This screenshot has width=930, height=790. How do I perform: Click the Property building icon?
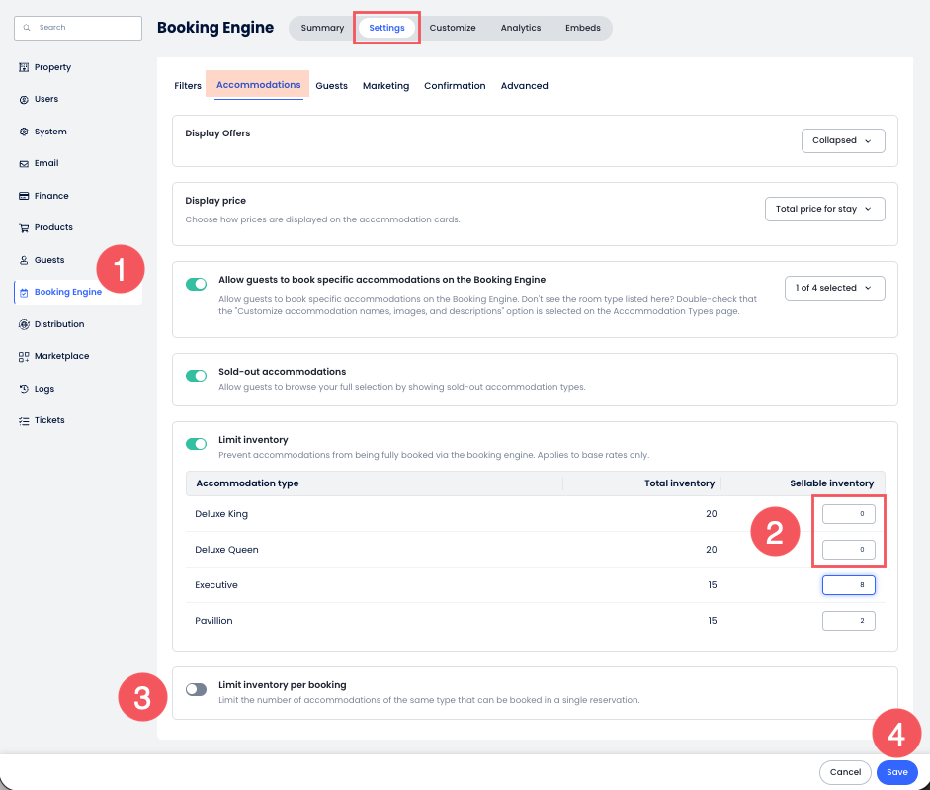[24, 67]
